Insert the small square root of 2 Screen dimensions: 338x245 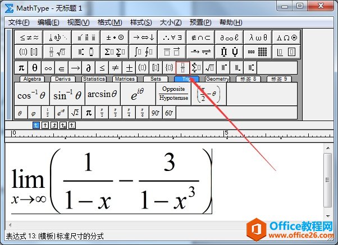point(75,113)
